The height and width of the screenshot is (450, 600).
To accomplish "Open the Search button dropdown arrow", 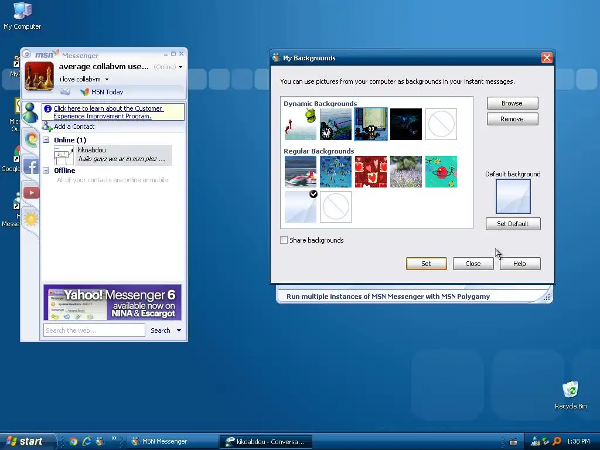I will tap(179, 330).
